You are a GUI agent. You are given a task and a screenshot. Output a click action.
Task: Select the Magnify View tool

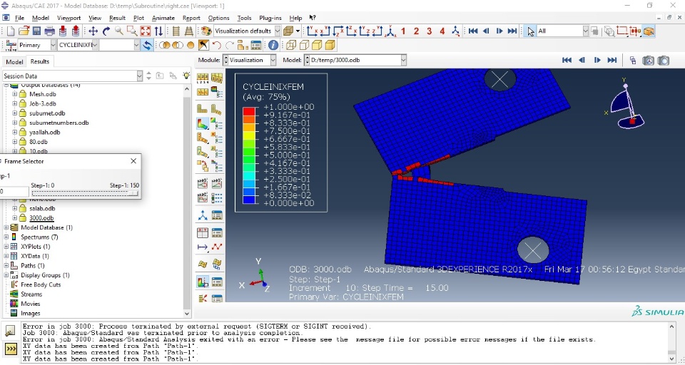click(119, 31)
